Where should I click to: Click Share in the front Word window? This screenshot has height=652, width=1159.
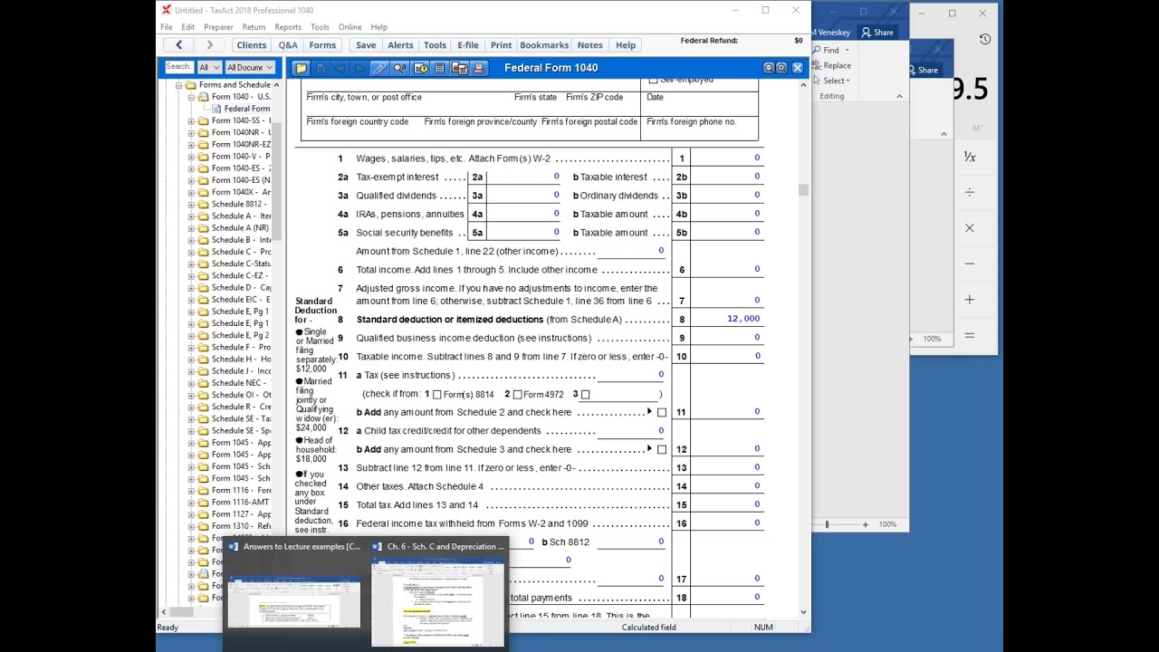876,33
